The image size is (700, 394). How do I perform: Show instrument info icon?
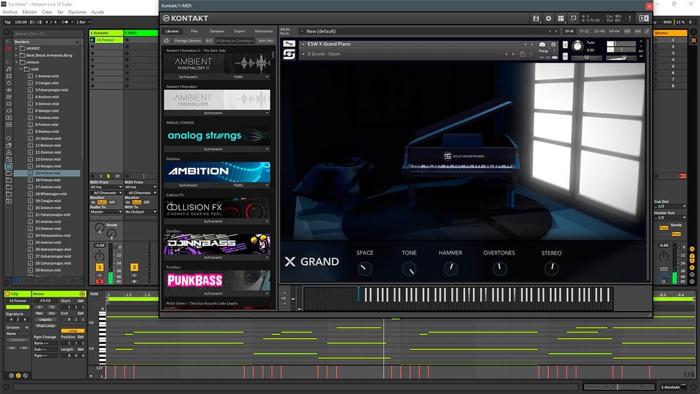[554, 44]
